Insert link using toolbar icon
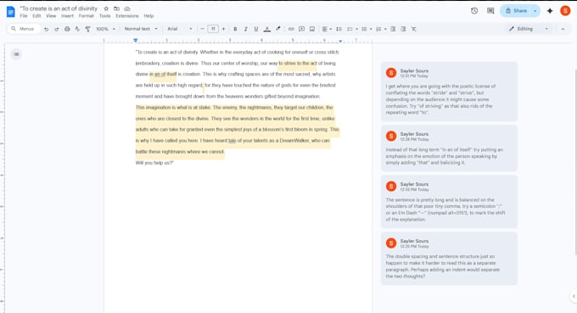This screenshot has height=313, width=577. [291, 29]
